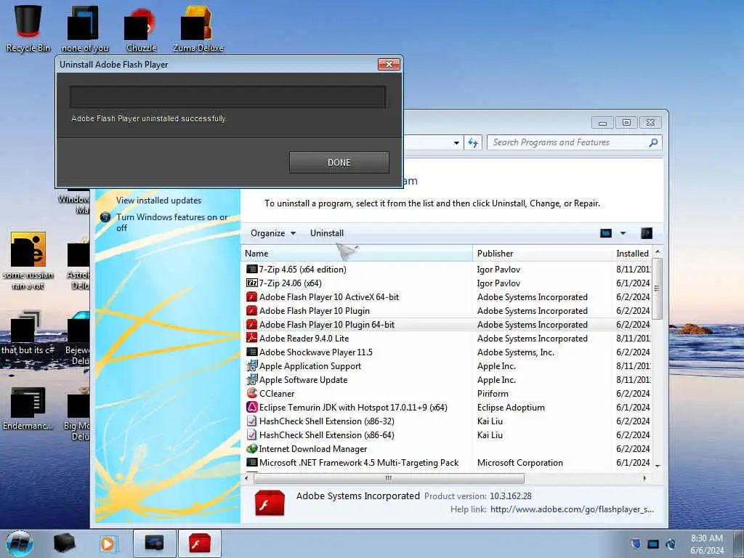This screenshot has height=558, width=744.
Task: Open the Windows Start button
Action: pos(20,543)
